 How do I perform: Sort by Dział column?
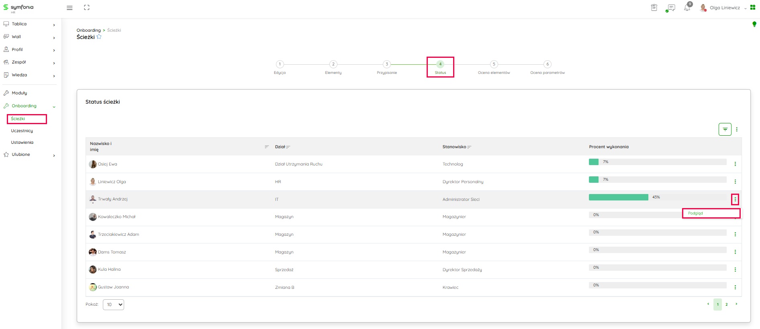pyautogui.click(x=288, y=147)
